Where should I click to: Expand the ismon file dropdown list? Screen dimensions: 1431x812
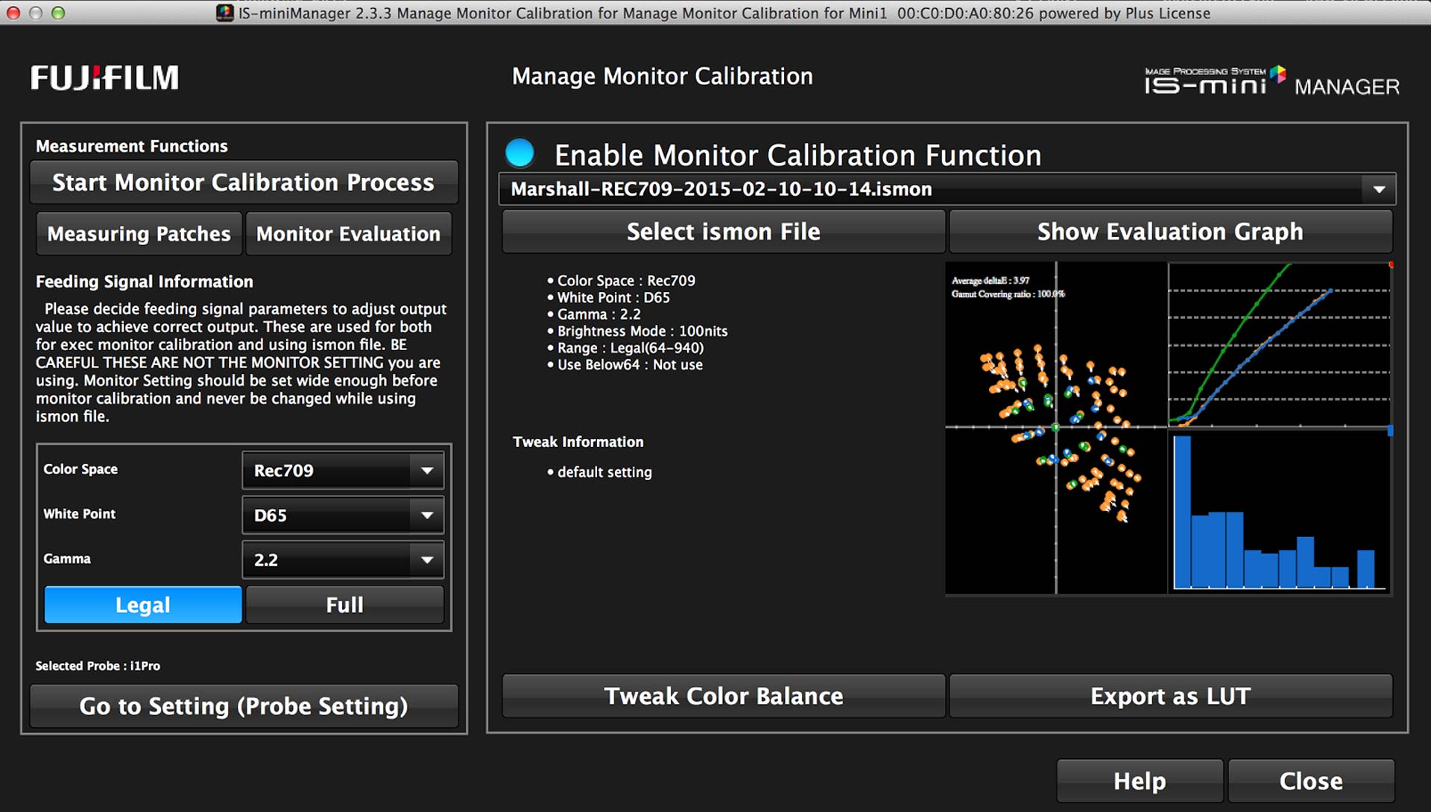[1379, 189]
